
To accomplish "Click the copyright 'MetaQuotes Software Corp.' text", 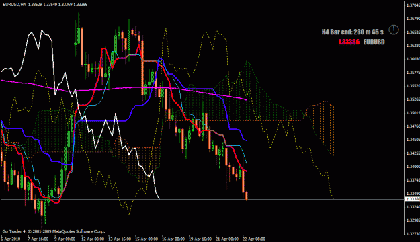I will (79, 231).
